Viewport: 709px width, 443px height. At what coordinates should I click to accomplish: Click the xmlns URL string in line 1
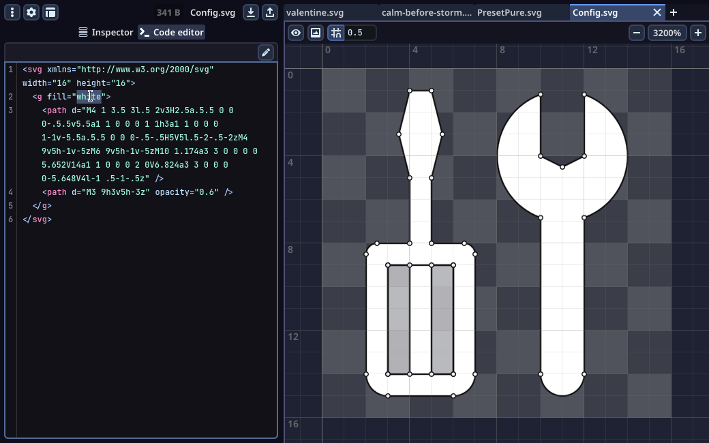pos(145,69)
